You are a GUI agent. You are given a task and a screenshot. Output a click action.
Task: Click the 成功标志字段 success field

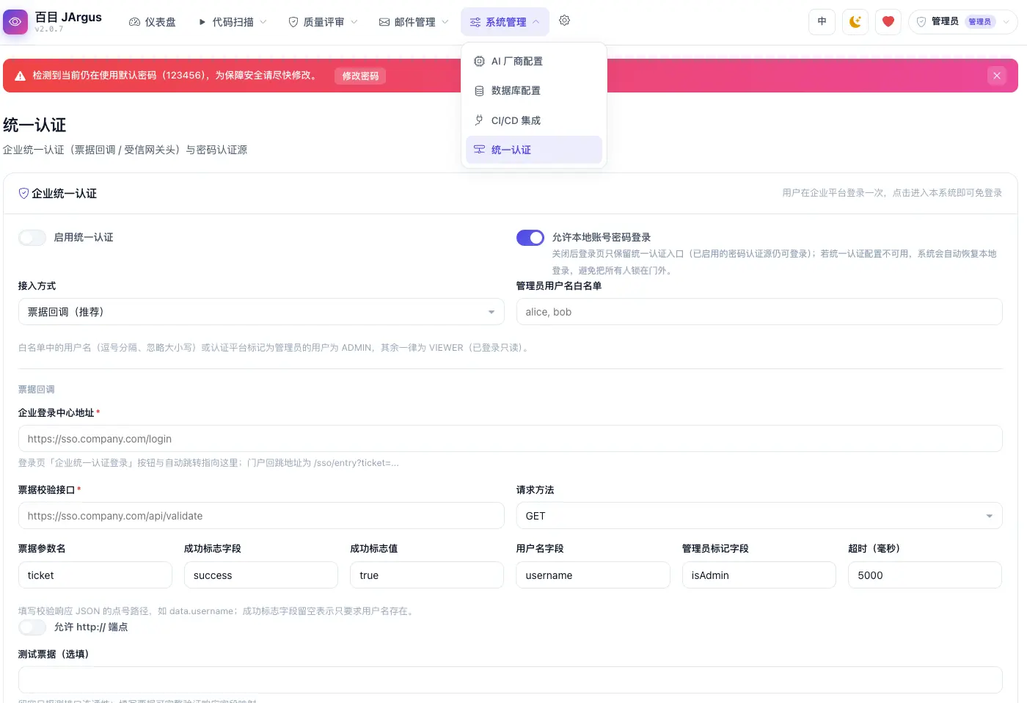(261, 575)
